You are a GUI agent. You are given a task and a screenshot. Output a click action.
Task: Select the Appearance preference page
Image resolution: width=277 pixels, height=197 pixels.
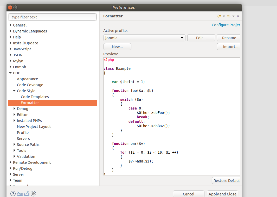[x=27, y=79]
